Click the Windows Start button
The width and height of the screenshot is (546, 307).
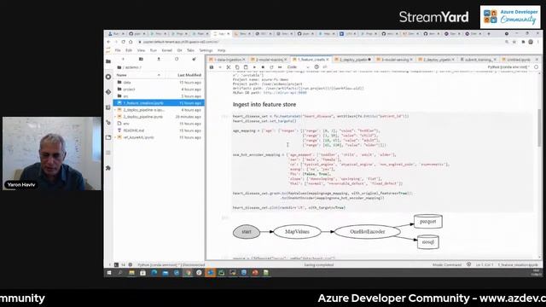(x=109, y=273)
